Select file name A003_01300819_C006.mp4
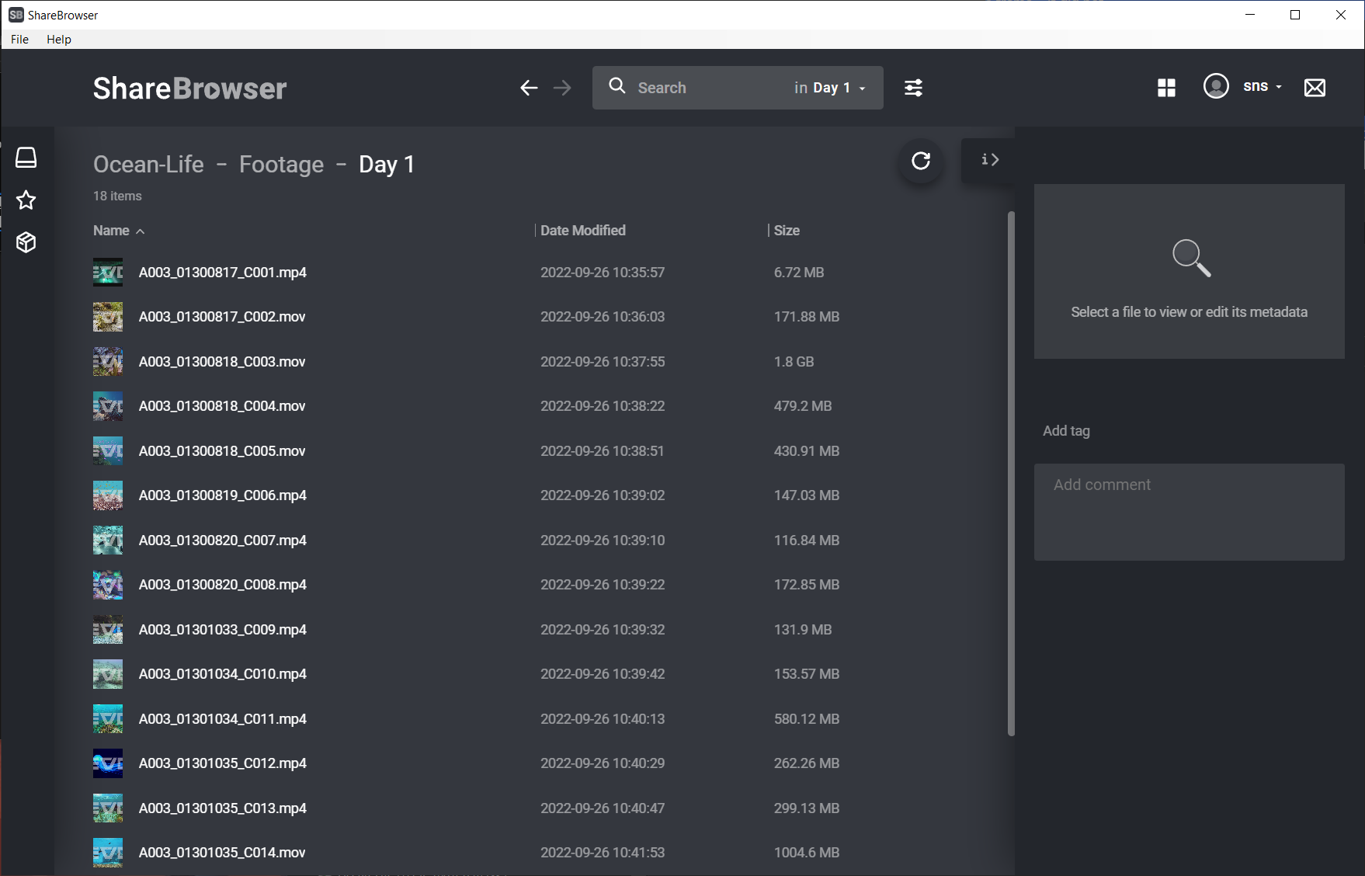Image resolution: width=1365 pixels, height=876 pixels. tap(222, 495)
